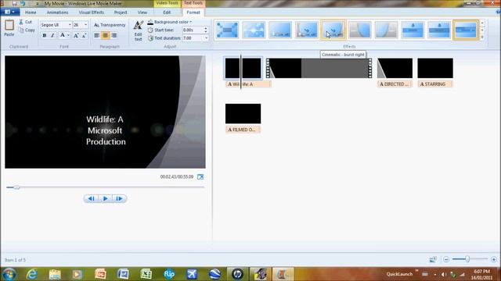
Task: Toggle italic formatting
Action: [x=52, y=35]
